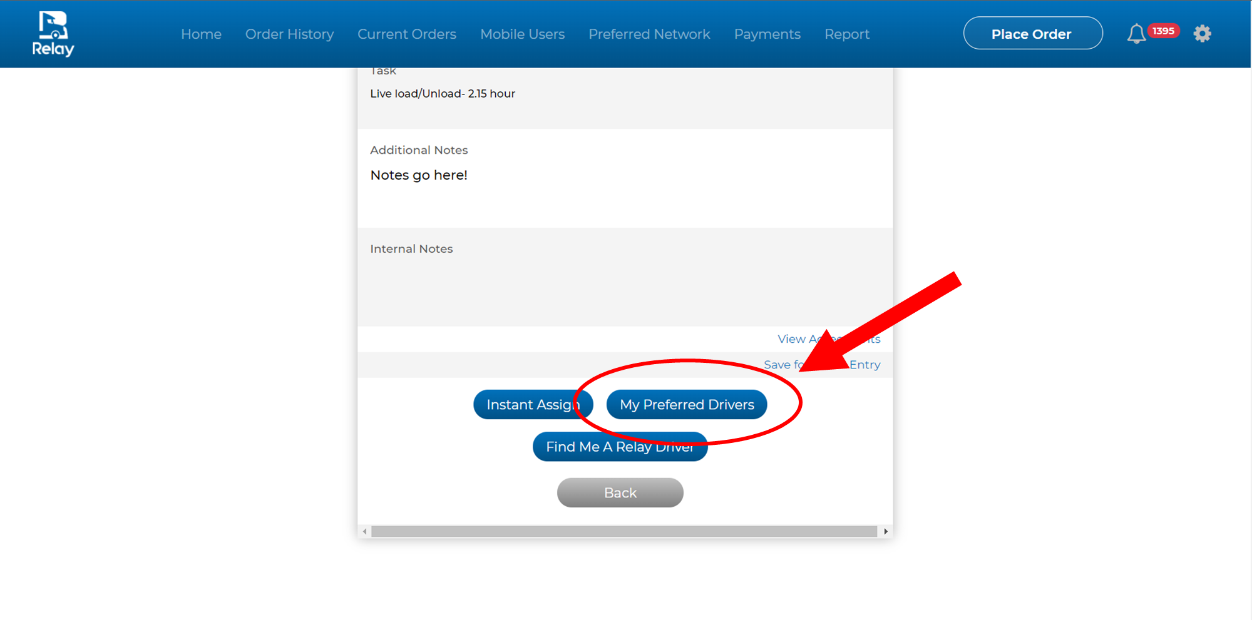Open the Report section

pos(846,34)
